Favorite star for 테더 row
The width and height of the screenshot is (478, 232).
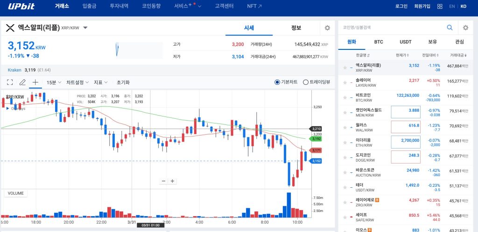pos(345,188)
